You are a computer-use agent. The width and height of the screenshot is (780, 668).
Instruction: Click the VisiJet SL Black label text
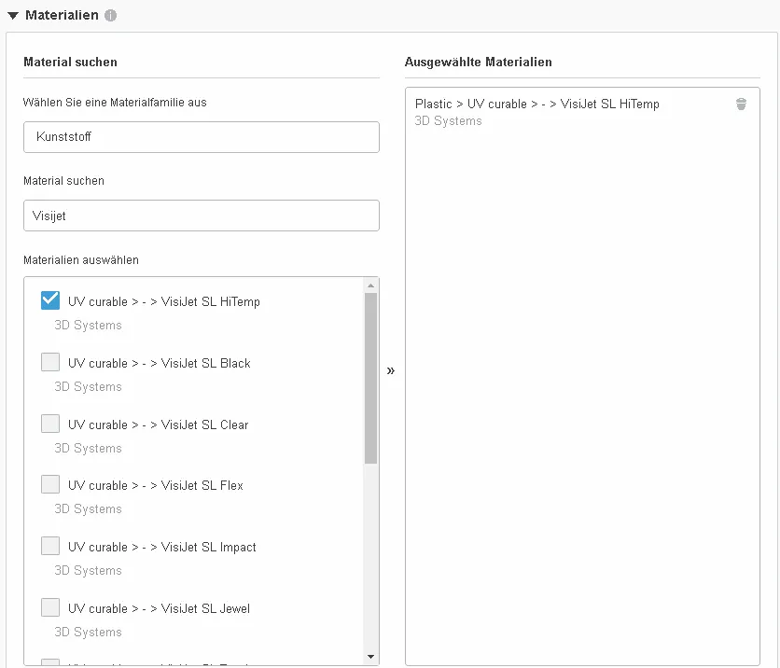click(x=159, y=363)
